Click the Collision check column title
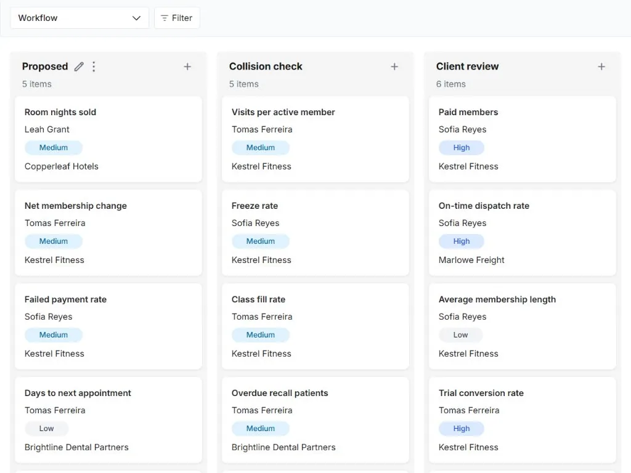This screenshot has height=473, width=631. pyautogui.click(x=266, y=67)
